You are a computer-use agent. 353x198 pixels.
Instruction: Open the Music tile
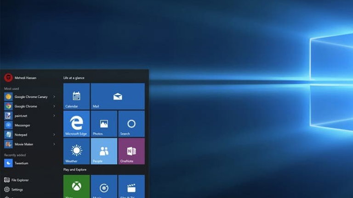tap(104, 187)
